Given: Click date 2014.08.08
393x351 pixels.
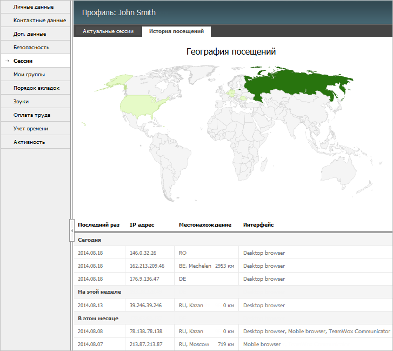Looking at the screenshot, I should pos(90,331).
